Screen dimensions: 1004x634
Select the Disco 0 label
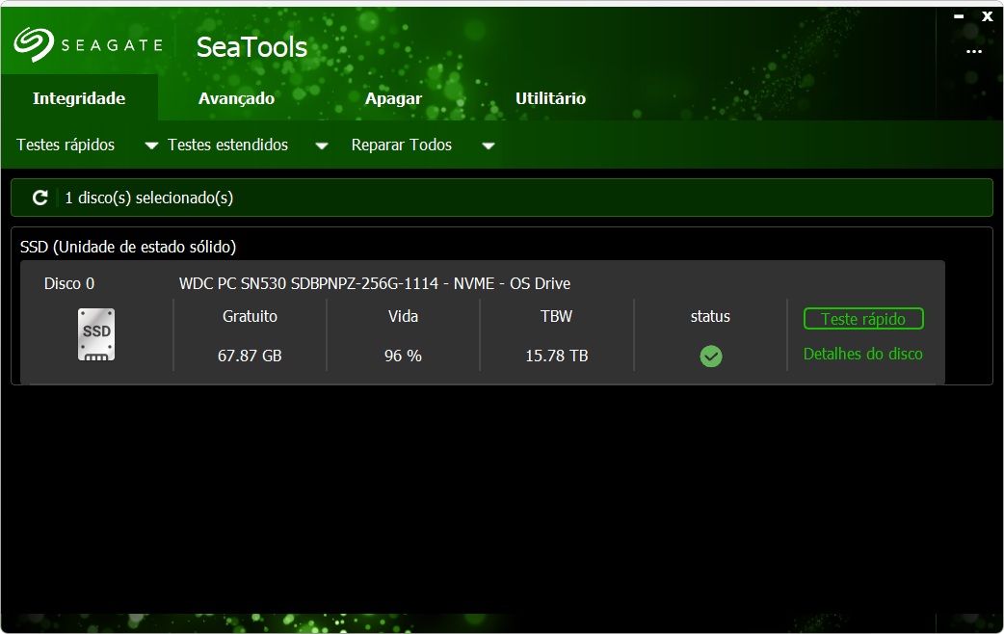tap(69, 283)
